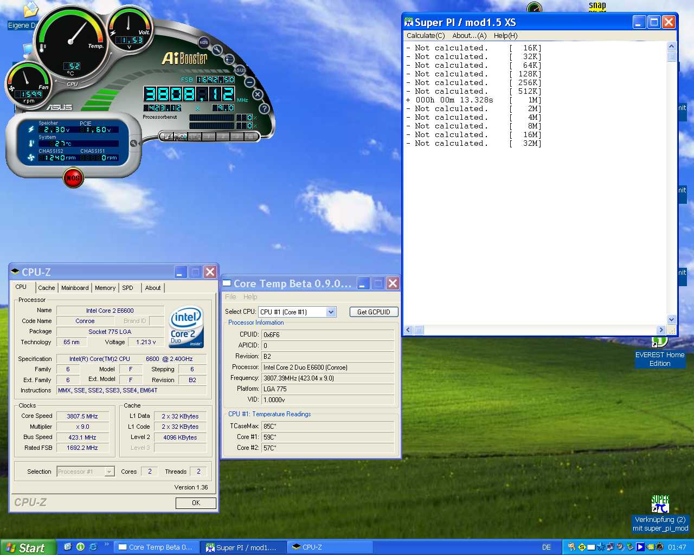This screenshot has height=555, width=694.
Task: Click the Get GCPUID button
Action: tap(374, 312)
